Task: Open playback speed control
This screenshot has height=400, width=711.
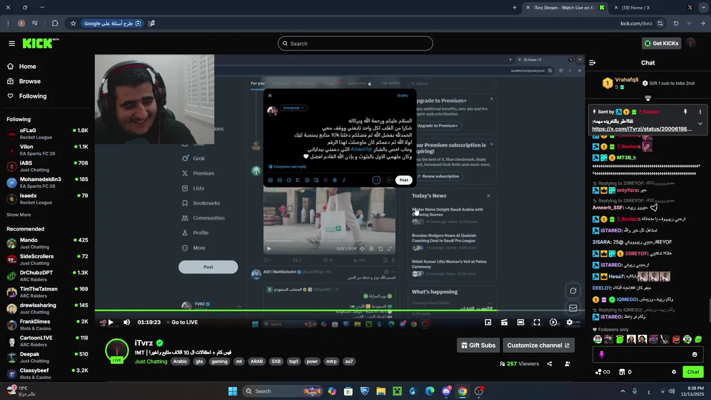Action: (553, 322)
